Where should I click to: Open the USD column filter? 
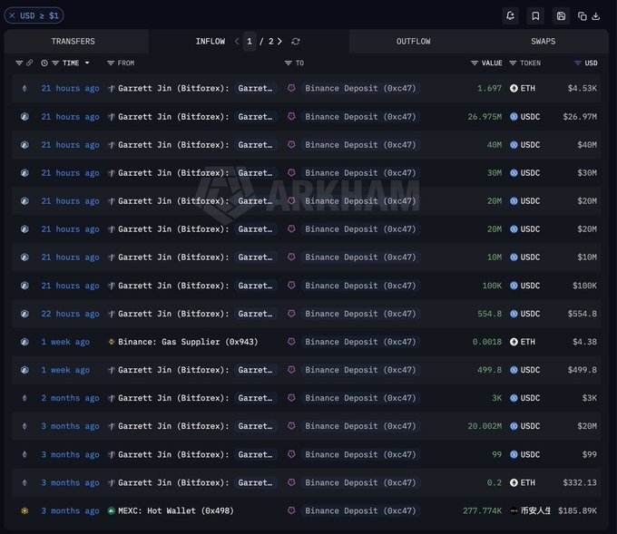tap(578, 63)
